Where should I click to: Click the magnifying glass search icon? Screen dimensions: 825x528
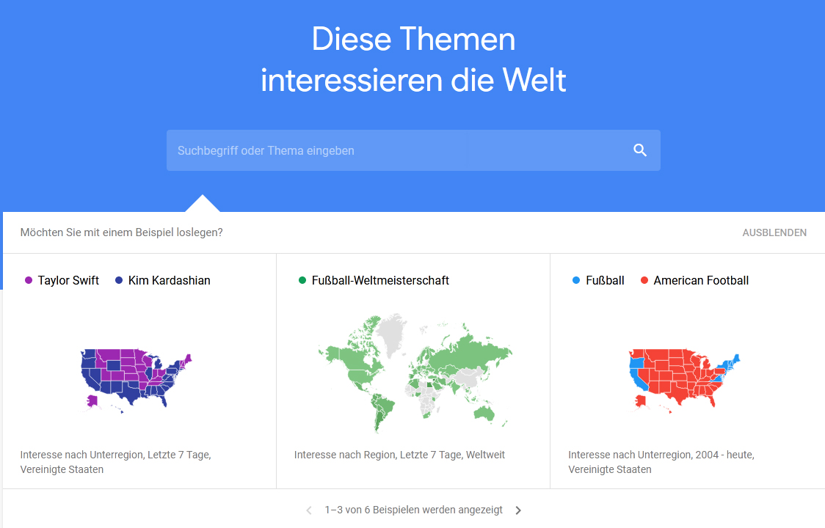point(640,150)
